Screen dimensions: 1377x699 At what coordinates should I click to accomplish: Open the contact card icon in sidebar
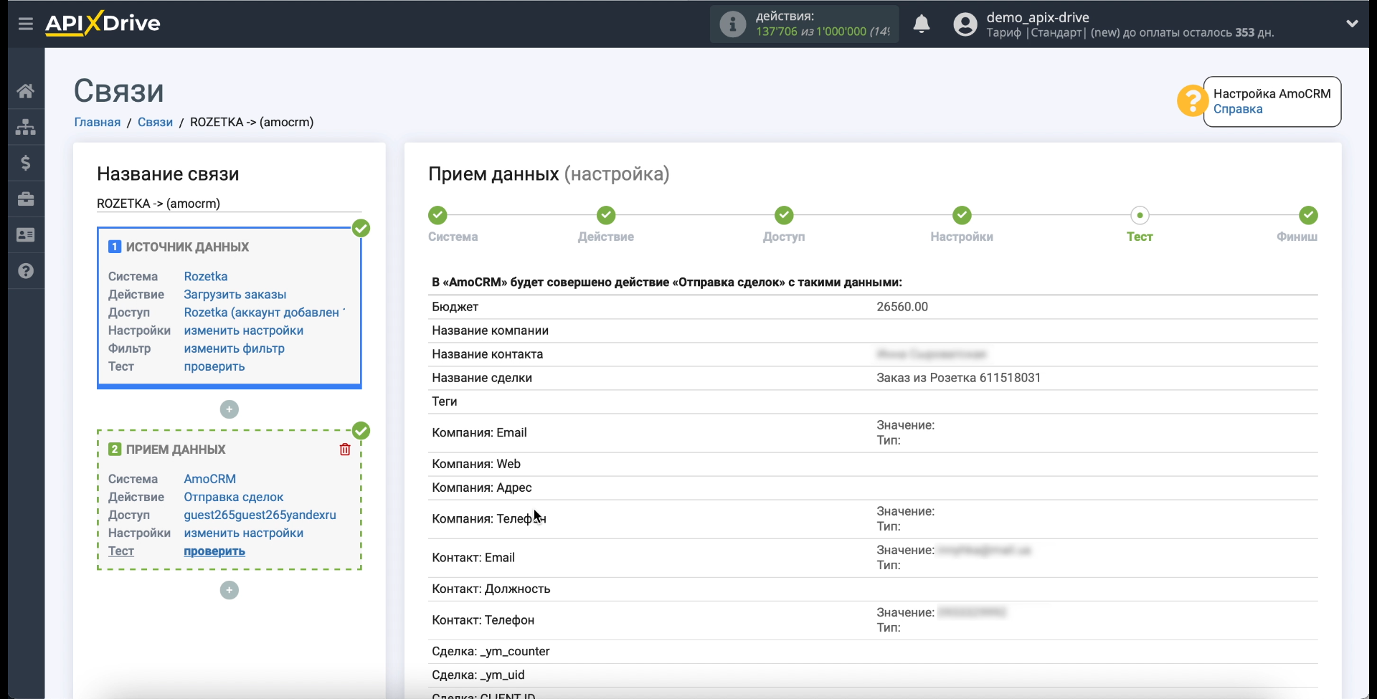point(26,235)
